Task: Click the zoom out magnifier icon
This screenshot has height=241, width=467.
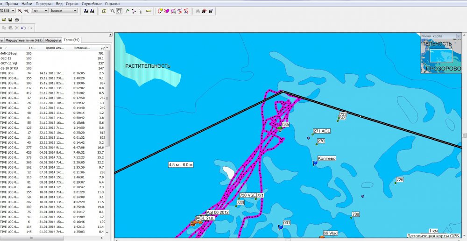Action: click(x=26, y=11)
